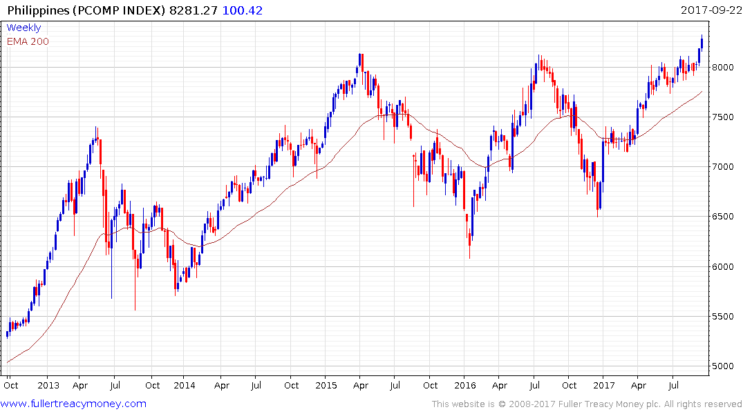
Task: Click the 2016 x-axis year label
Action: pyautogui.click(x=465, y=385)
